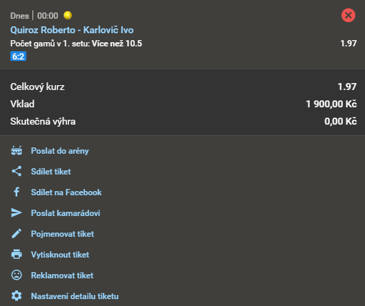Click the yellow tennis ball sport icon

(68, 15)
